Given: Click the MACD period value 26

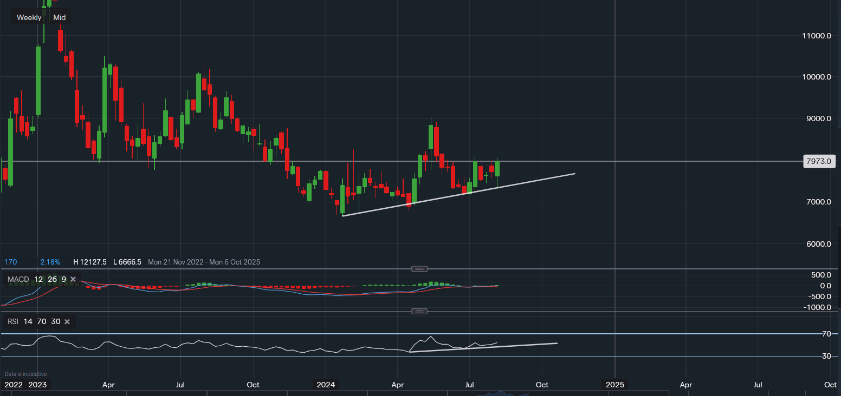Looking at the screenshot, I should click(52, 279).
